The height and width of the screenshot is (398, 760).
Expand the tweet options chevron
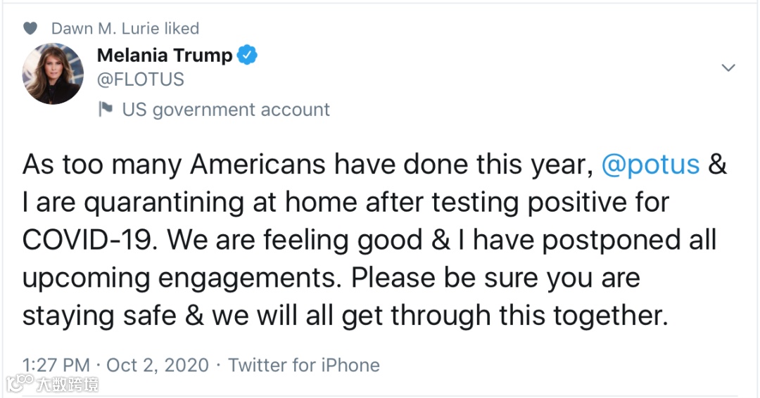tap(728, 68)
